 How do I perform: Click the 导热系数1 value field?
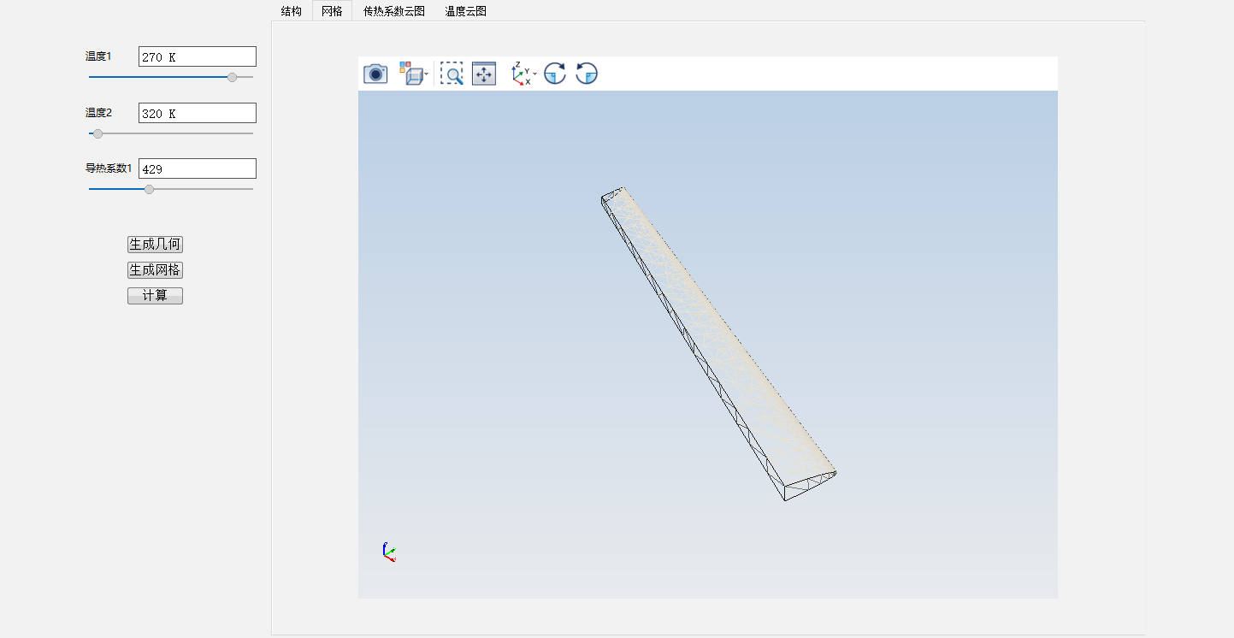point(197,168)
